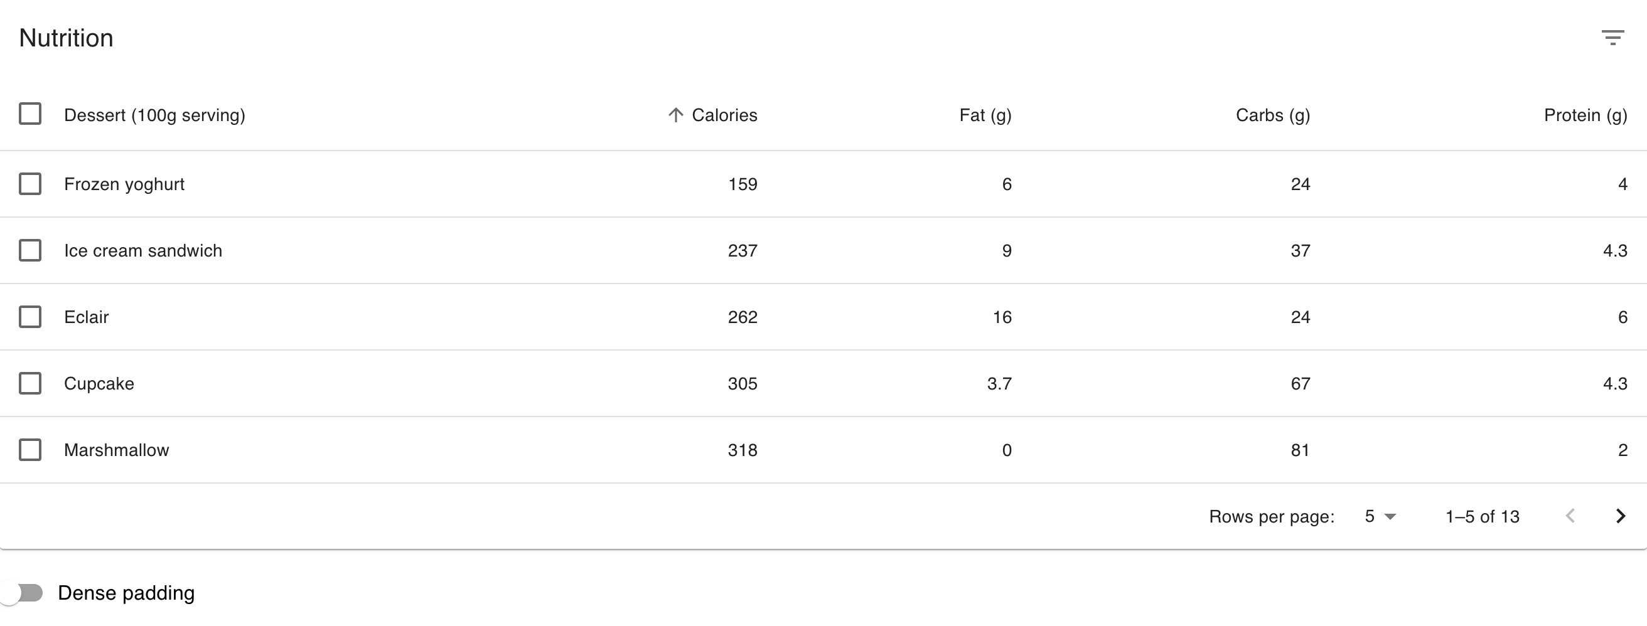The image size is (1647, 626).
Task: Open the filter list icon
Action: 1612,38
